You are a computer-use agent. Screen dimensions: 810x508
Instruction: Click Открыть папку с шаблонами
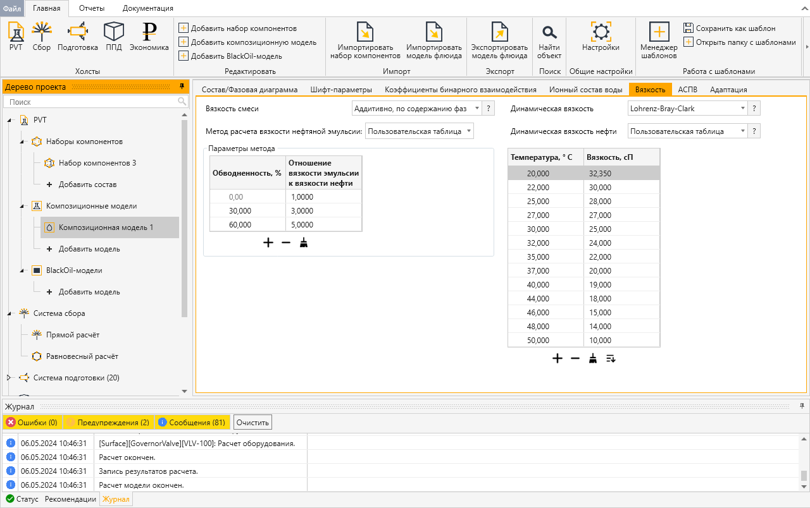point(740,42)
